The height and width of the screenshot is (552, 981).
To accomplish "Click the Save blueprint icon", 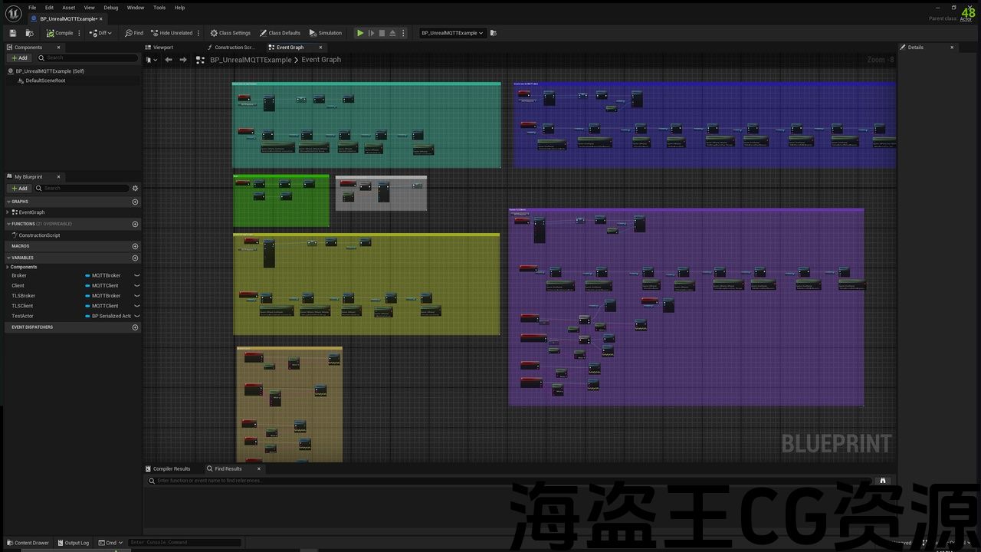I will pyautogui.click(x=13, y=33).
